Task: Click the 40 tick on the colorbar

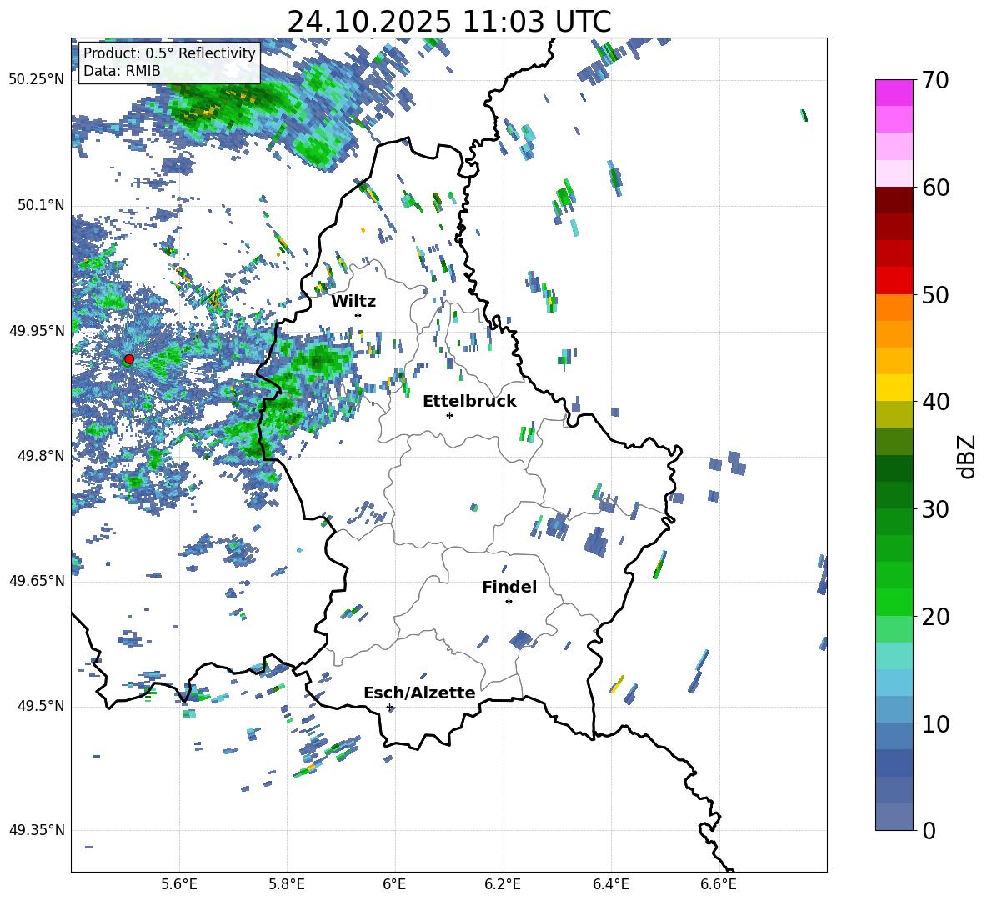Action: pyautogui.click(x=935, y=402)
